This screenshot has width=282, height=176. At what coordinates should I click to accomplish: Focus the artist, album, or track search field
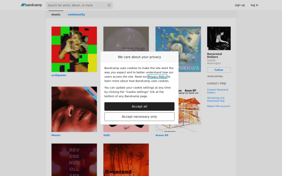[x=79, y=5]
